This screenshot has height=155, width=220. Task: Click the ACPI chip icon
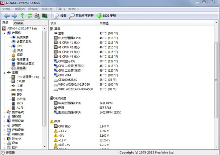14,108
